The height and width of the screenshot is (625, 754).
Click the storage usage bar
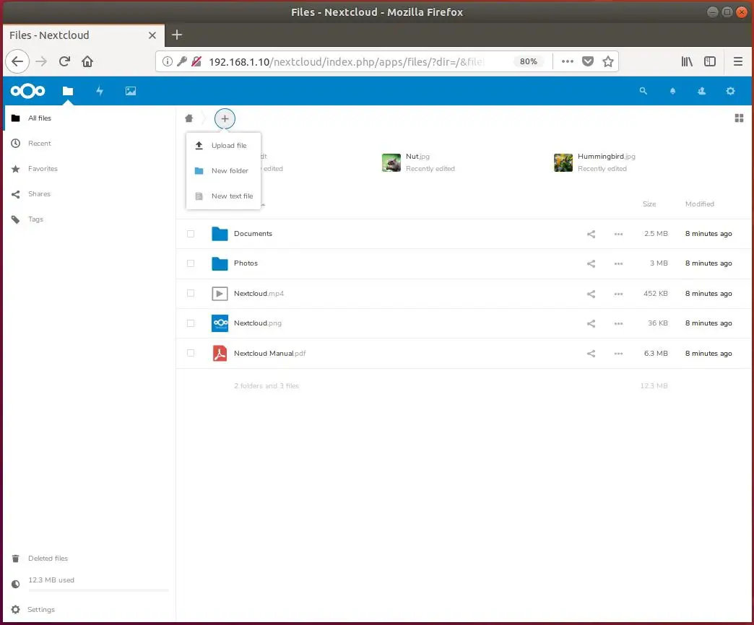[98, 590]
